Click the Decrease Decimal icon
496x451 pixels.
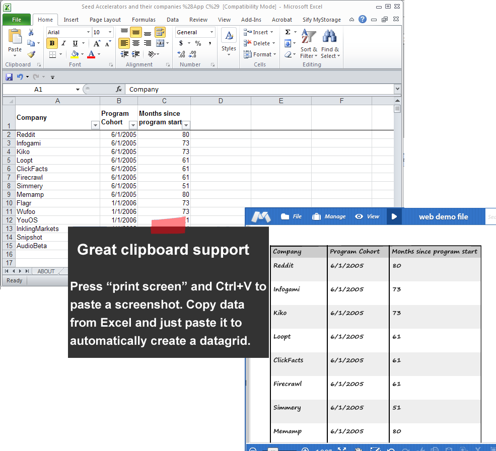193,54
